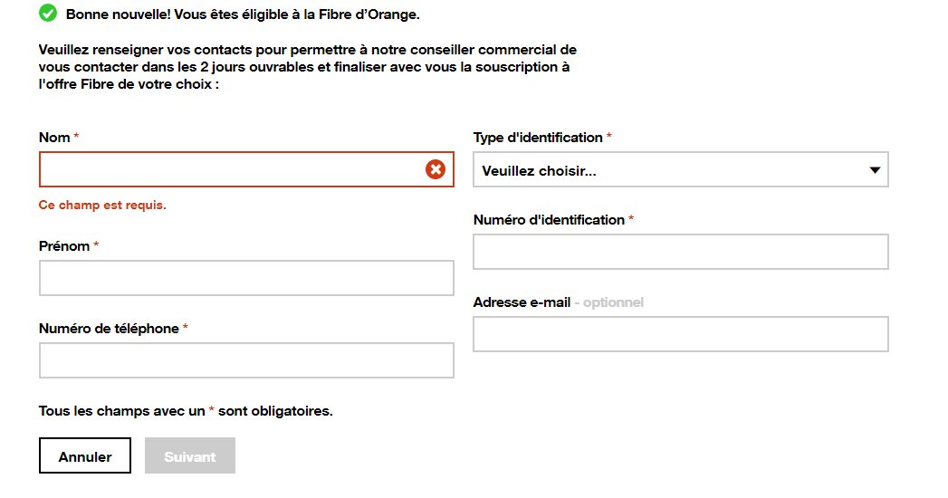Viewport: 948px width, 498px height.
Task: Click into the Numéro d'identification field
Action: tap(680, 252)
